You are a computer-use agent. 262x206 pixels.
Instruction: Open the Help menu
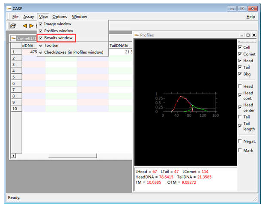(250, 17)
